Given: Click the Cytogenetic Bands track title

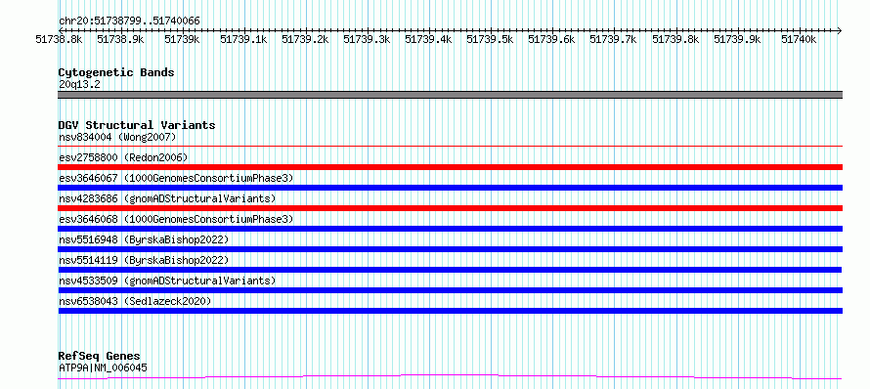Looking at the screenshot, I should [x=116, y=72].
